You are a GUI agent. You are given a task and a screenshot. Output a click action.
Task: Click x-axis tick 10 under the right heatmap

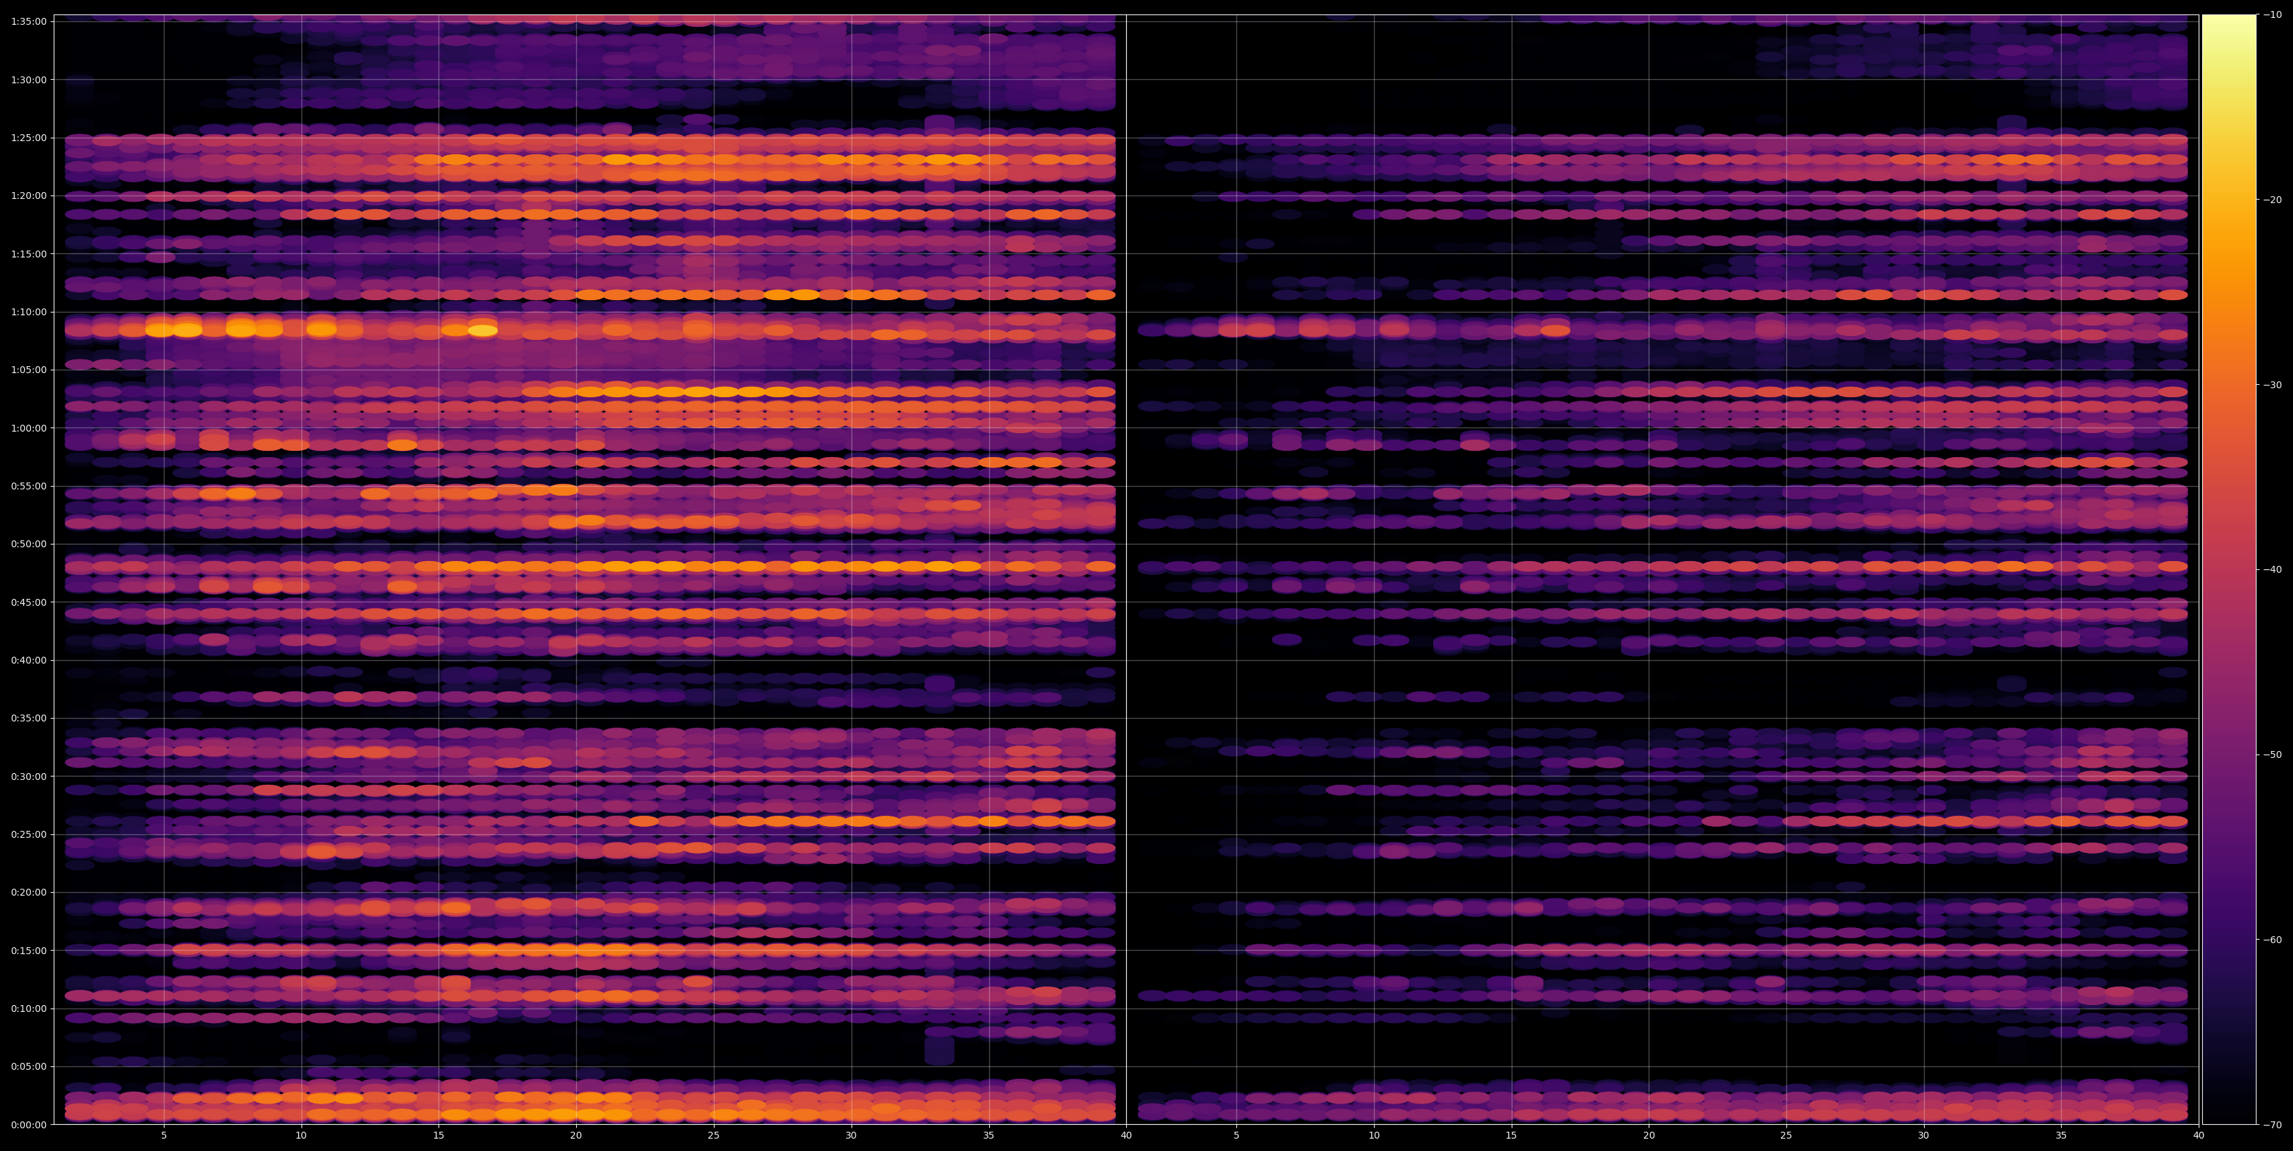(x=1375, y=1135)
